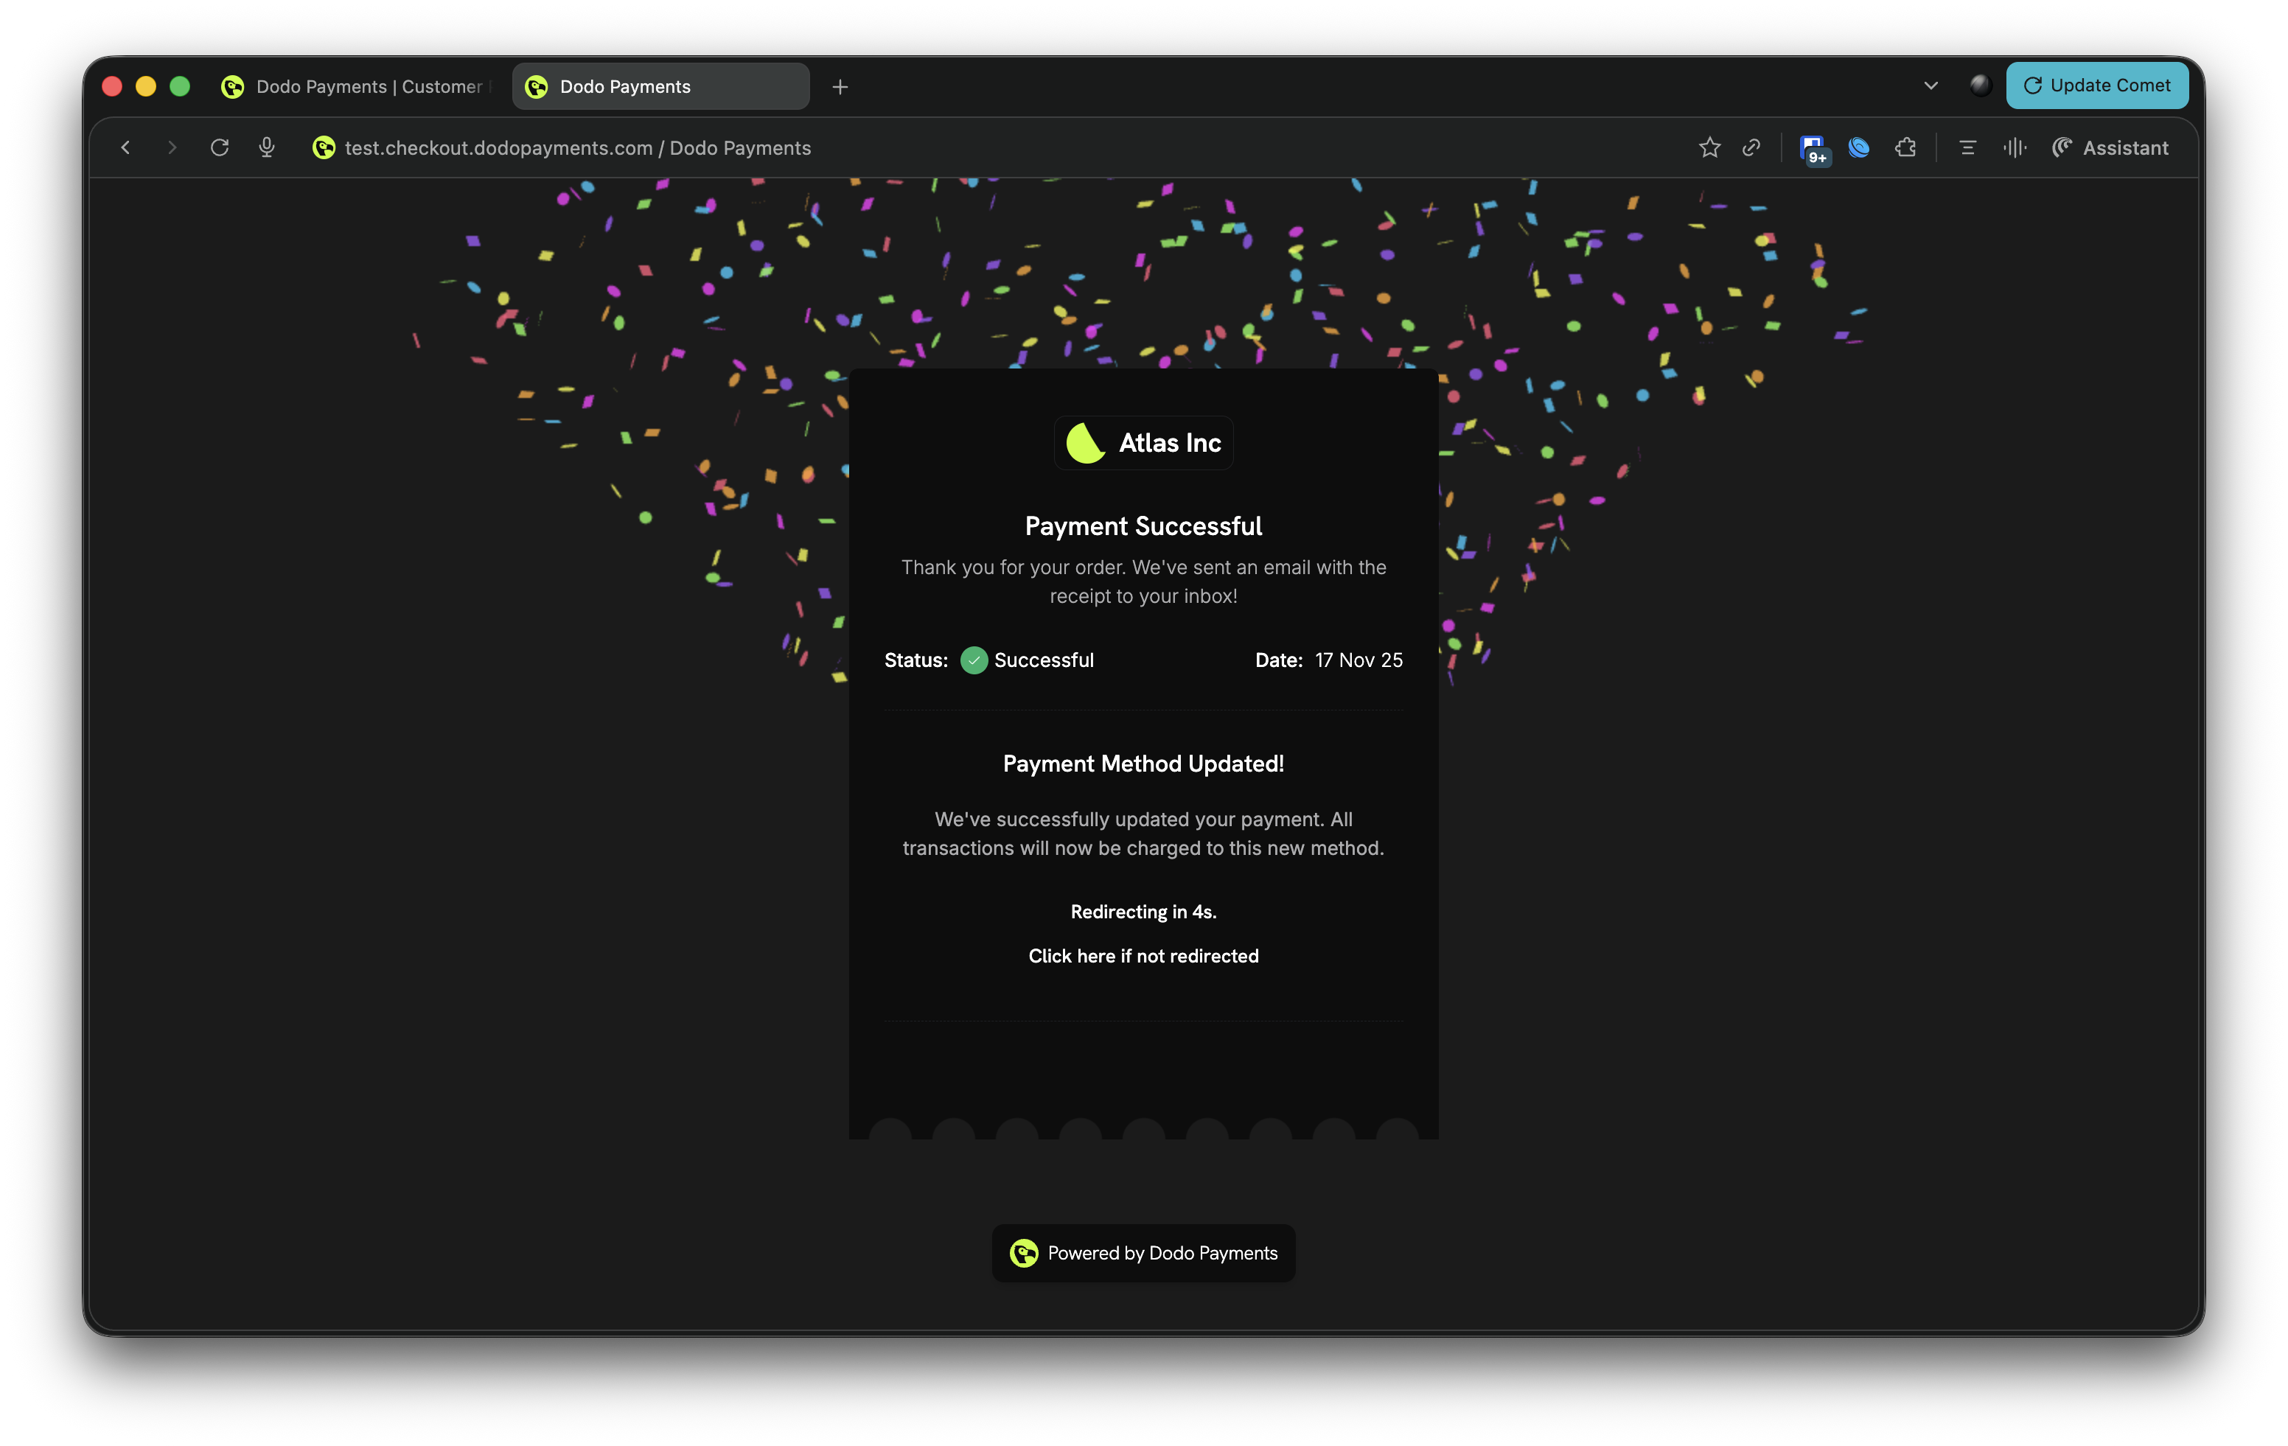Open the tab overview chevron
The height and width of the screenshot is (1446, 2288).
(x=1931, y=85)
